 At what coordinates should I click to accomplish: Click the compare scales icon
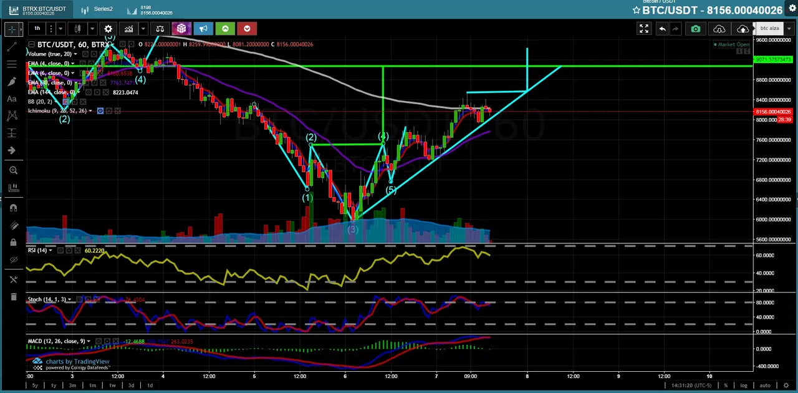tap(160, 29)
